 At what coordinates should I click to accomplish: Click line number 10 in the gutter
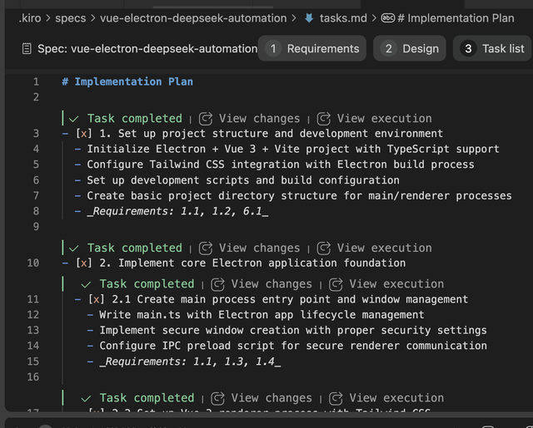[33, 263]
